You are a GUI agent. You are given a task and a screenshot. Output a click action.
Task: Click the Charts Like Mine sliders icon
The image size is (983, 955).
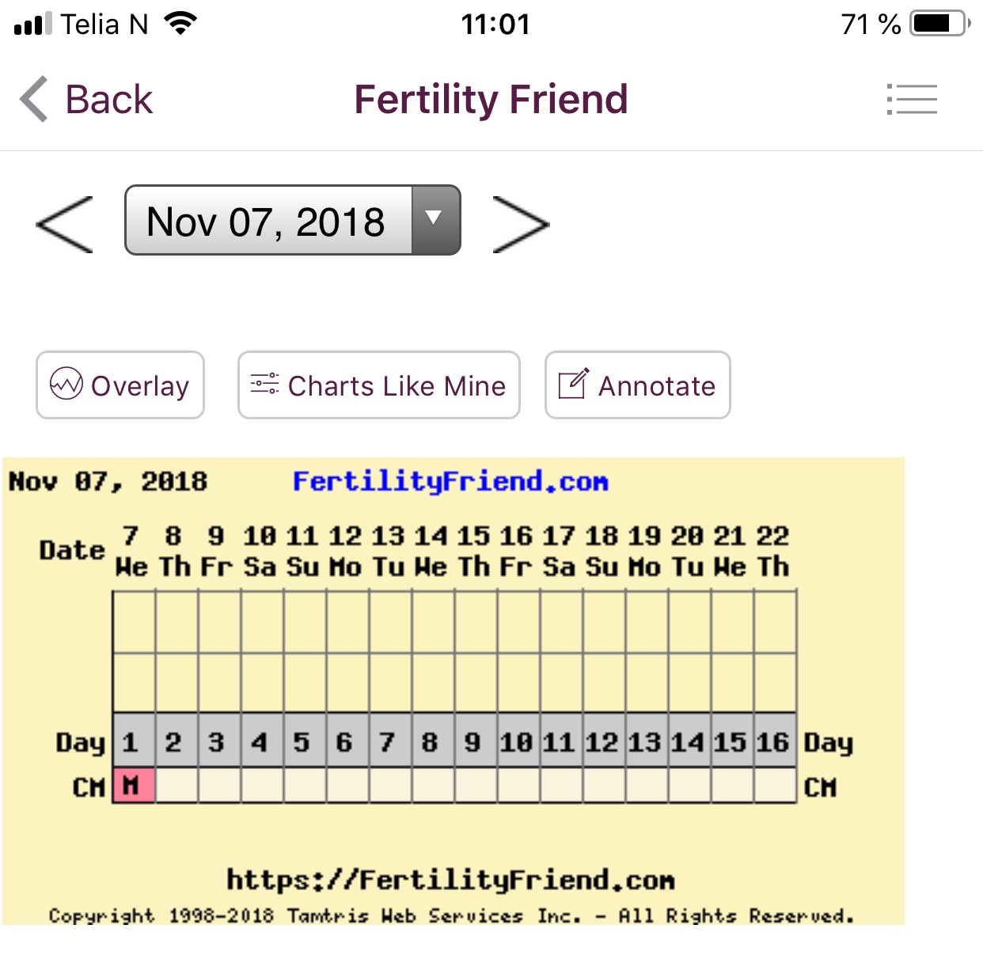(265, 385)
